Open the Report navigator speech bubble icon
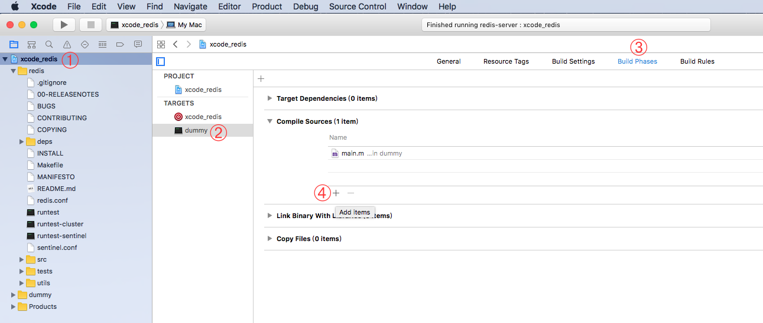This screenshot has height=323, width=763. pyautogui.click(x=138, y=44)
